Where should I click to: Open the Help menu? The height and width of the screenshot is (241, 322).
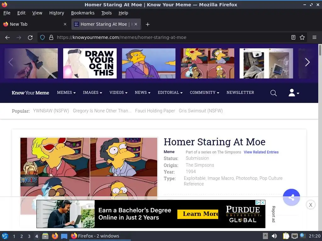coord(123,13)
